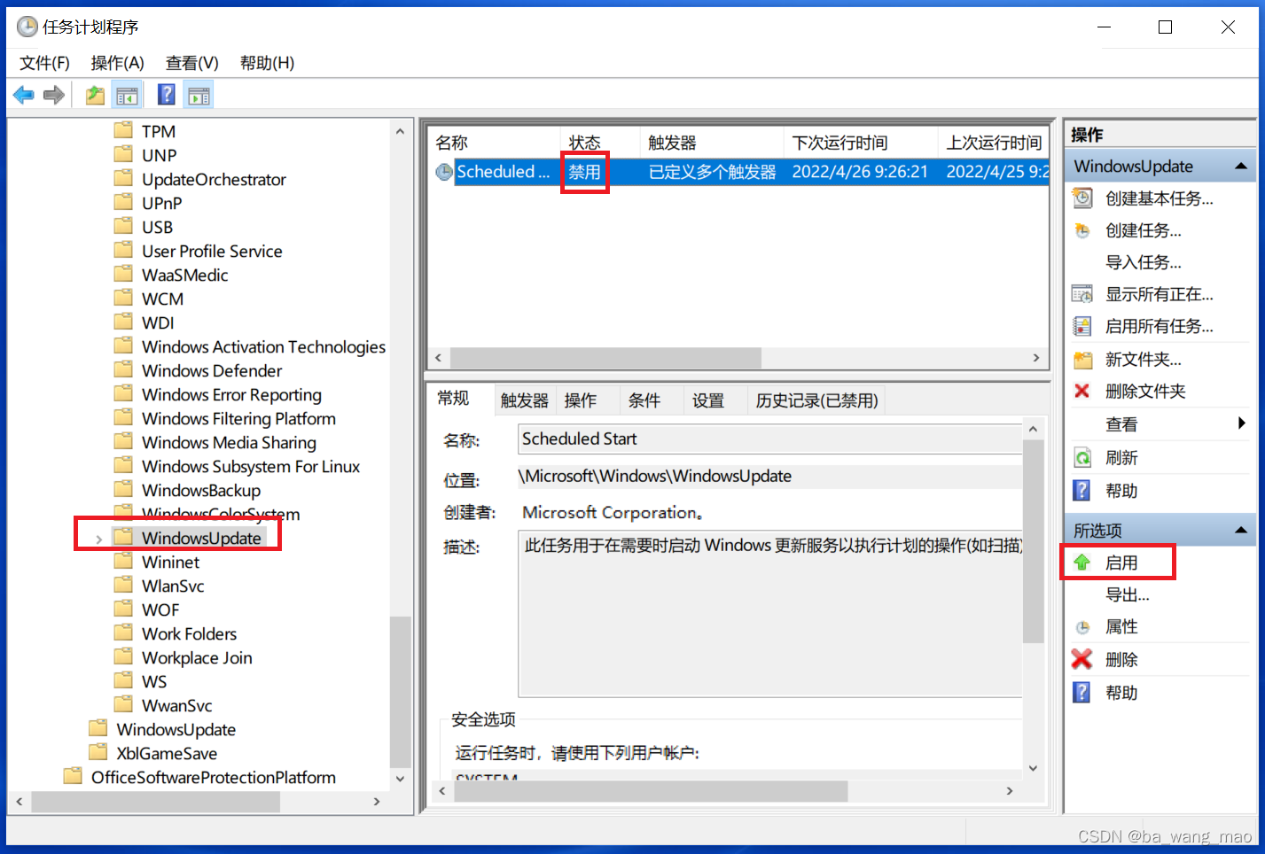Viewport: 1265px width, 854px height.
Task: Switch to the Triggers (触发器) tab
Action: click(x=525, y=400)
